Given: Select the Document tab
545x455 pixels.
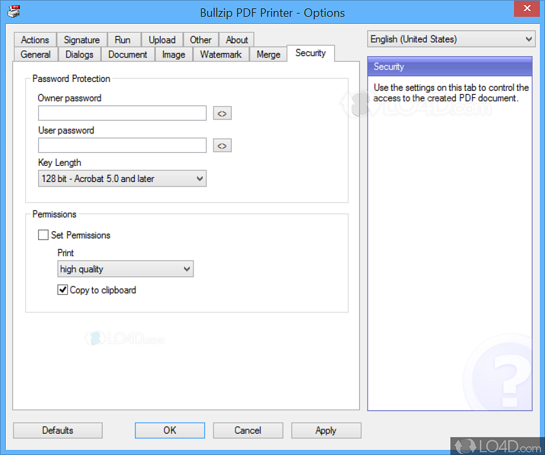Looking at the screenshot, I should 128,55.
